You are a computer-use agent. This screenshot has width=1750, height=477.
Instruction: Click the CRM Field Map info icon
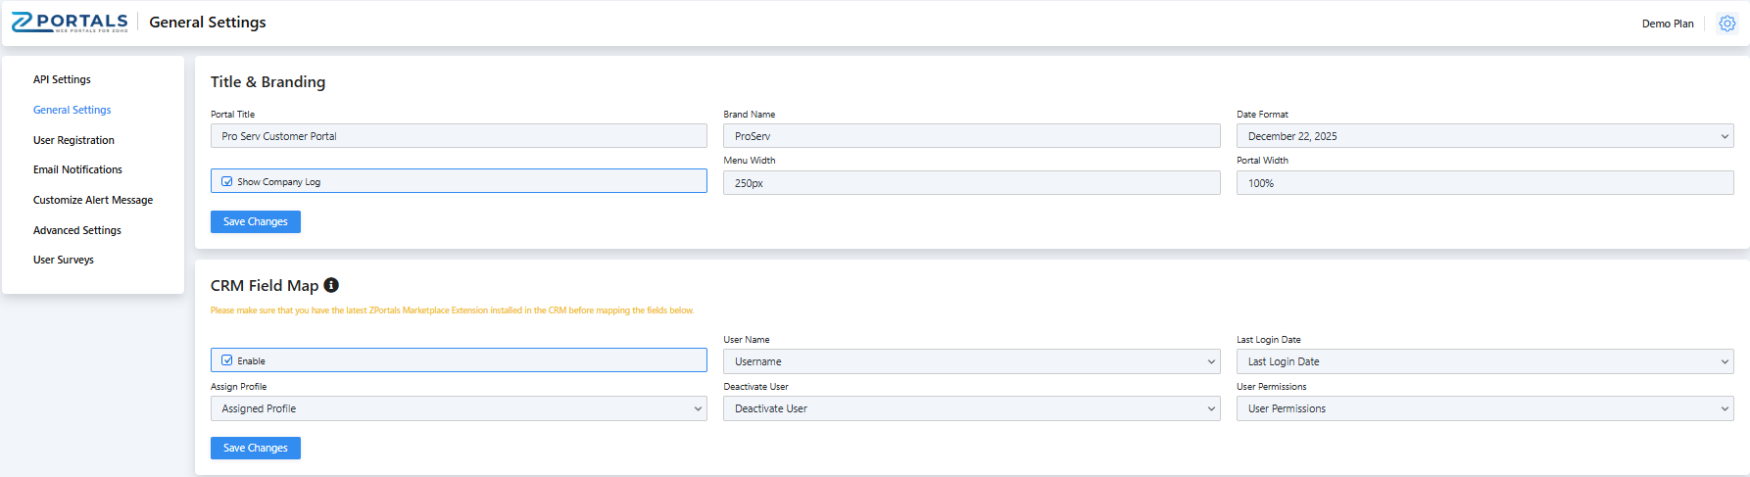tap(331, 285)
